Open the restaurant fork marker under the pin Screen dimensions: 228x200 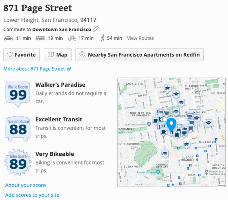coord(171,132)
